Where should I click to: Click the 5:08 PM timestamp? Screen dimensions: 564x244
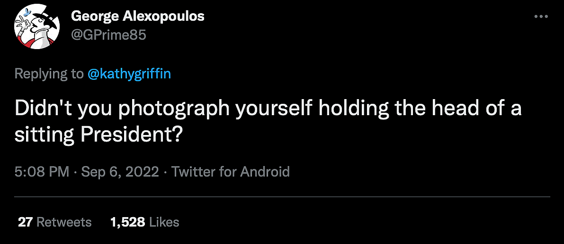pos(42,171)
